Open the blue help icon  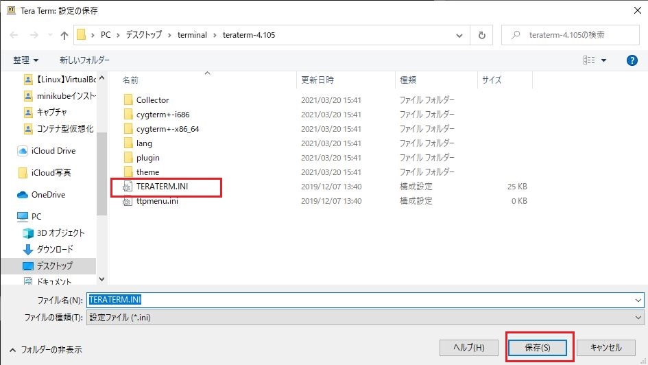click(x=632, y=60)
